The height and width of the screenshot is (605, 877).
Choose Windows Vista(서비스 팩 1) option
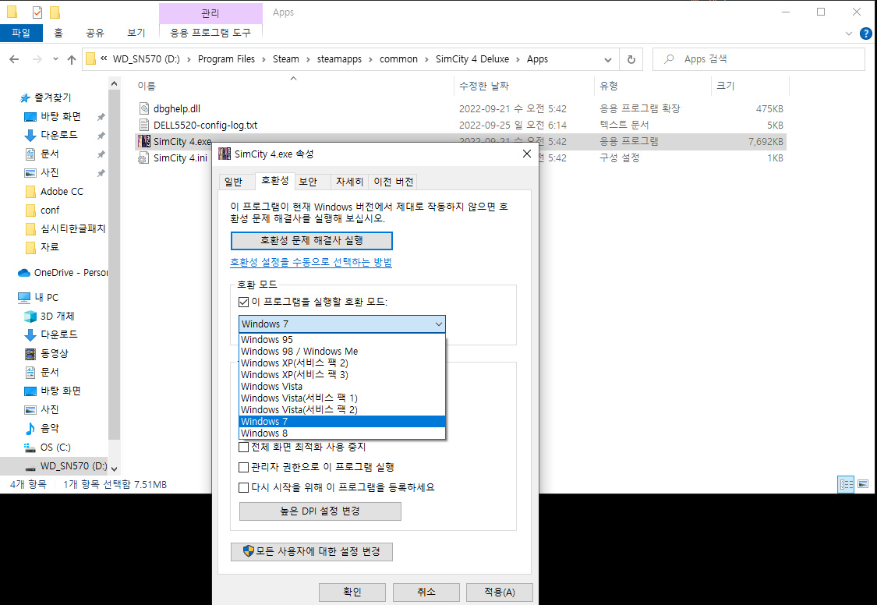[x=341, y=398]
